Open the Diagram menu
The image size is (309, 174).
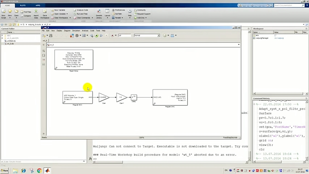[x=67, y=31]
